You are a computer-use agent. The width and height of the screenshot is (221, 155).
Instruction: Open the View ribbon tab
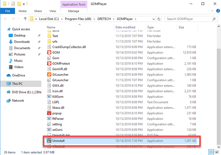53,11
